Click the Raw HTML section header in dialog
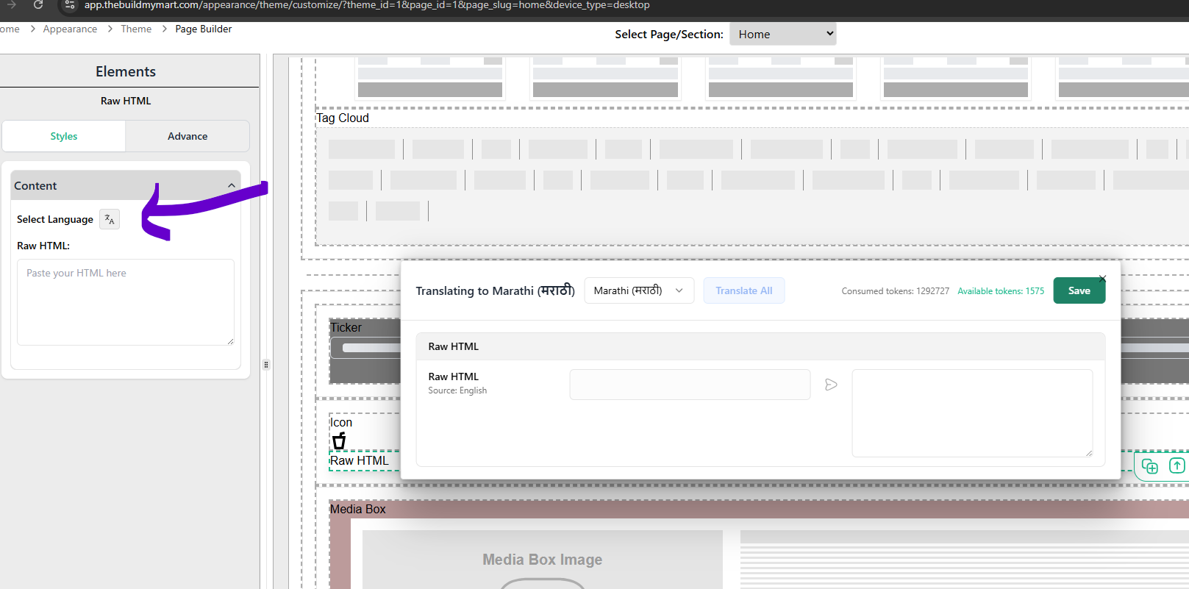This screenshot has height=589, width=1189. coord(760,346)
